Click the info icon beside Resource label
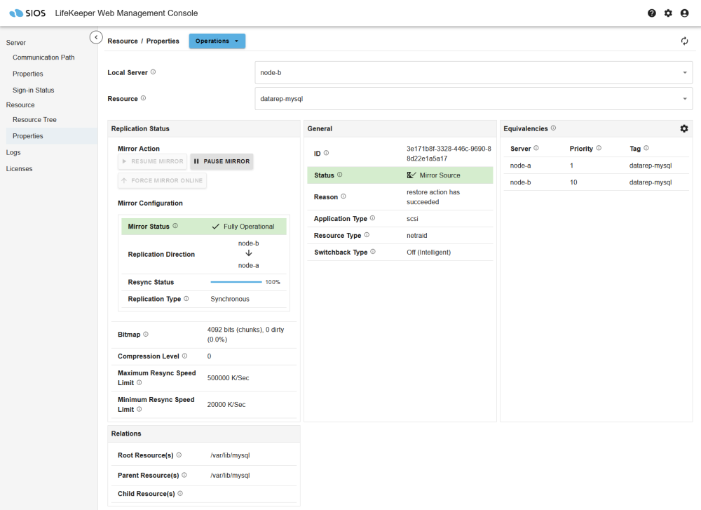Viewport: 701px width, 510px height. (x=143, y=98)
